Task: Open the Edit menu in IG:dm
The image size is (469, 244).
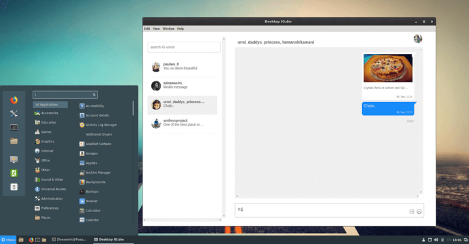Action: [x=147, y=29]
